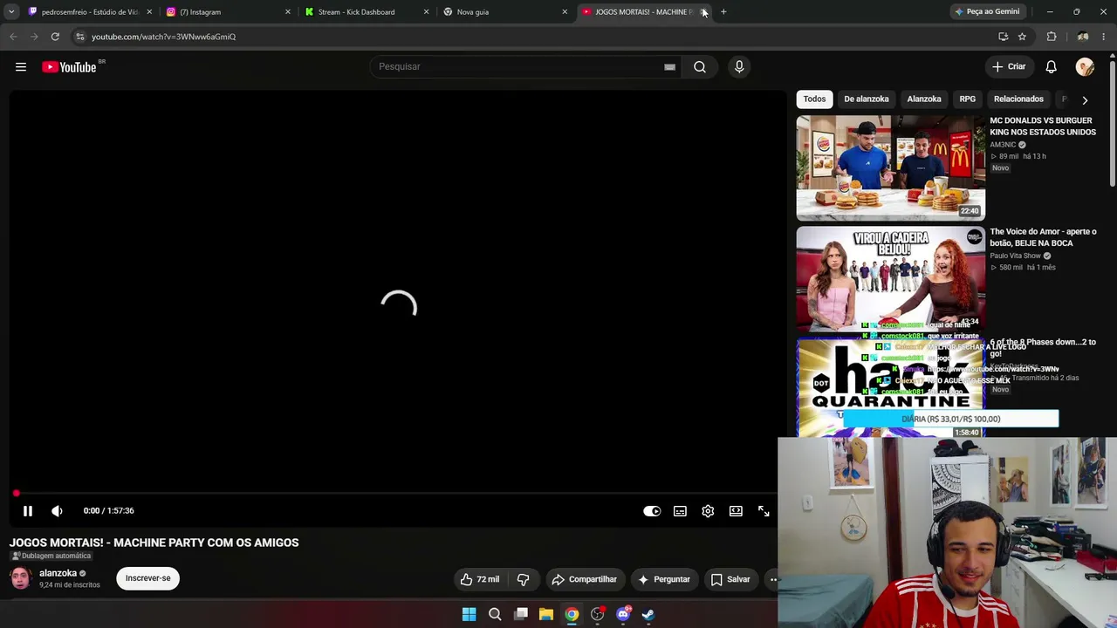Open more actions menu beside Salvar
Screen dimensions: 1117x628
click(x=772, y=579)
